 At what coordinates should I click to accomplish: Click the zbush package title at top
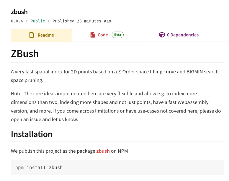tap(19, 12)
